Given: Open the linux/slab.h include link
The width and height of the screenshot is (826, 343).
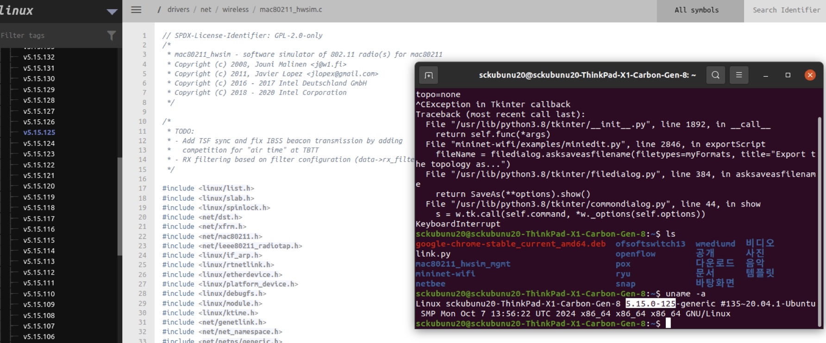Looking at the screenshot, I should [x=226, y=198].
